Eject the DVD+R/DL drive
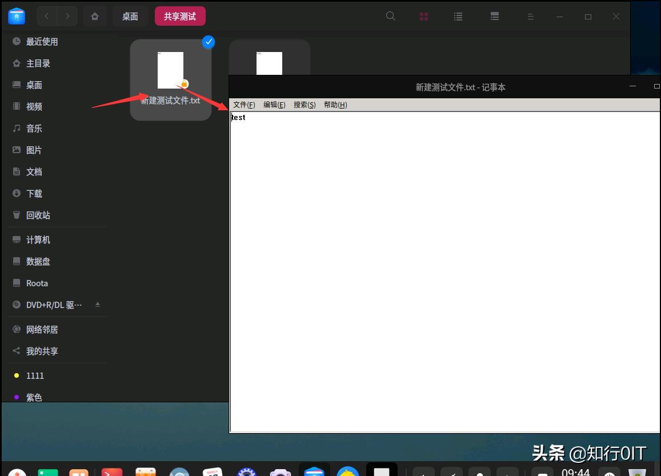 tap(98, 305)
